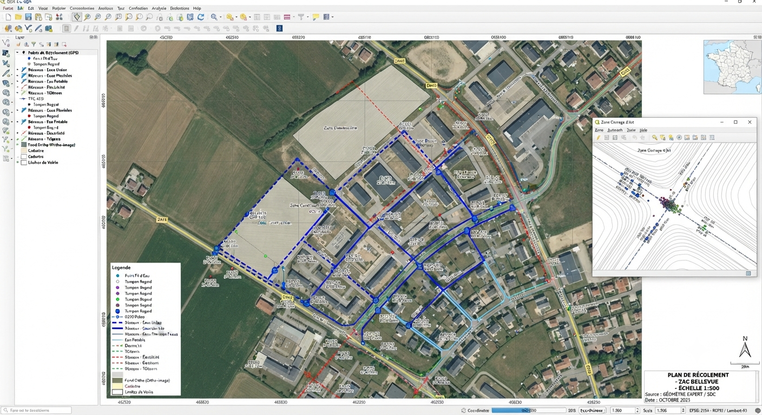This screenshot has width=762, height=415.
Task: Click first magnifier zoom icon after Pan
Action: coord(87,17)
